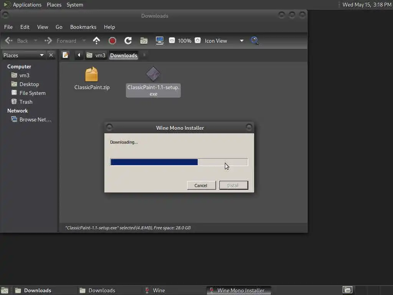This screenshot has height=295, width=393.
Task: Zoom out with the minus icon
Action: click(172, 40)
